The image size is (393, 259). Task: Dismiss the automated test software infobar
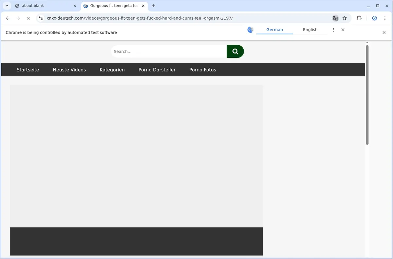pos(384,32)
